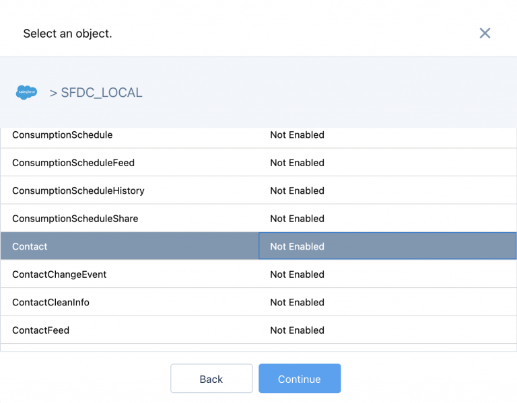Click Not Enabled status for ContactFeed
This screenshot has height=403, width=517.
[x=297, y=330]
